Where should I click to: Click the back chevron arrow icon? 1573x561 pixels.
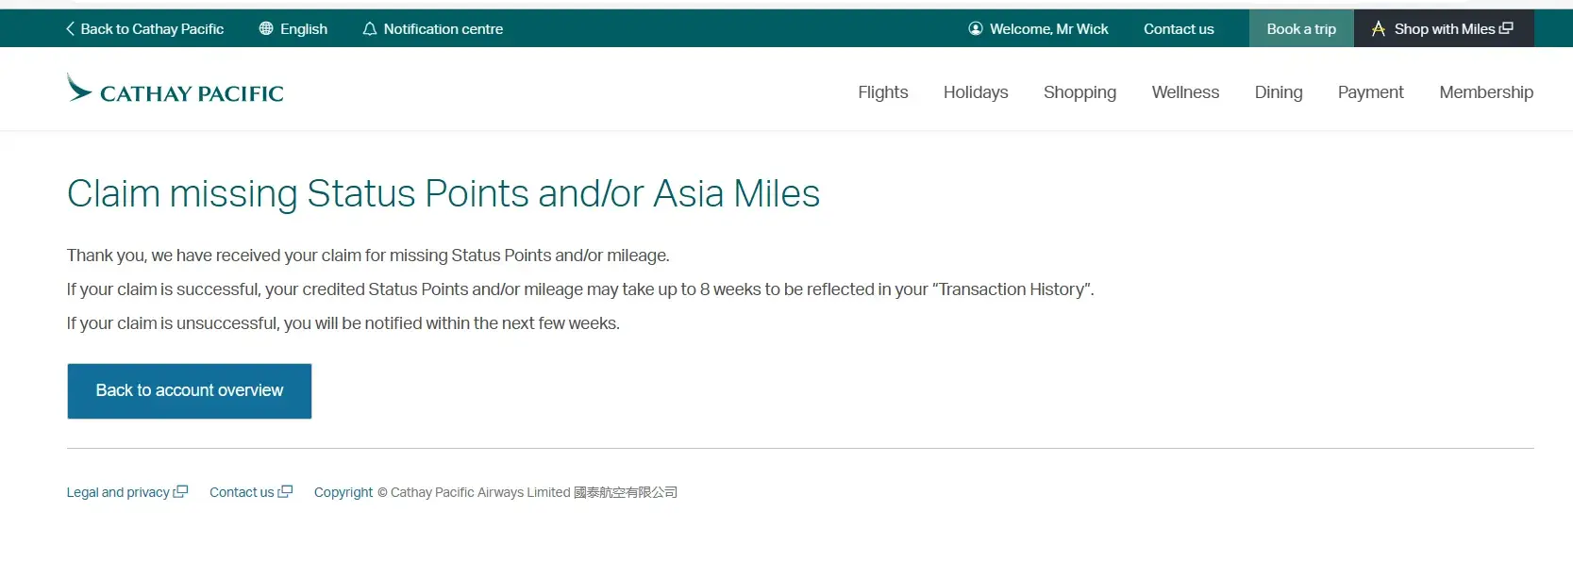coord(70,29)
